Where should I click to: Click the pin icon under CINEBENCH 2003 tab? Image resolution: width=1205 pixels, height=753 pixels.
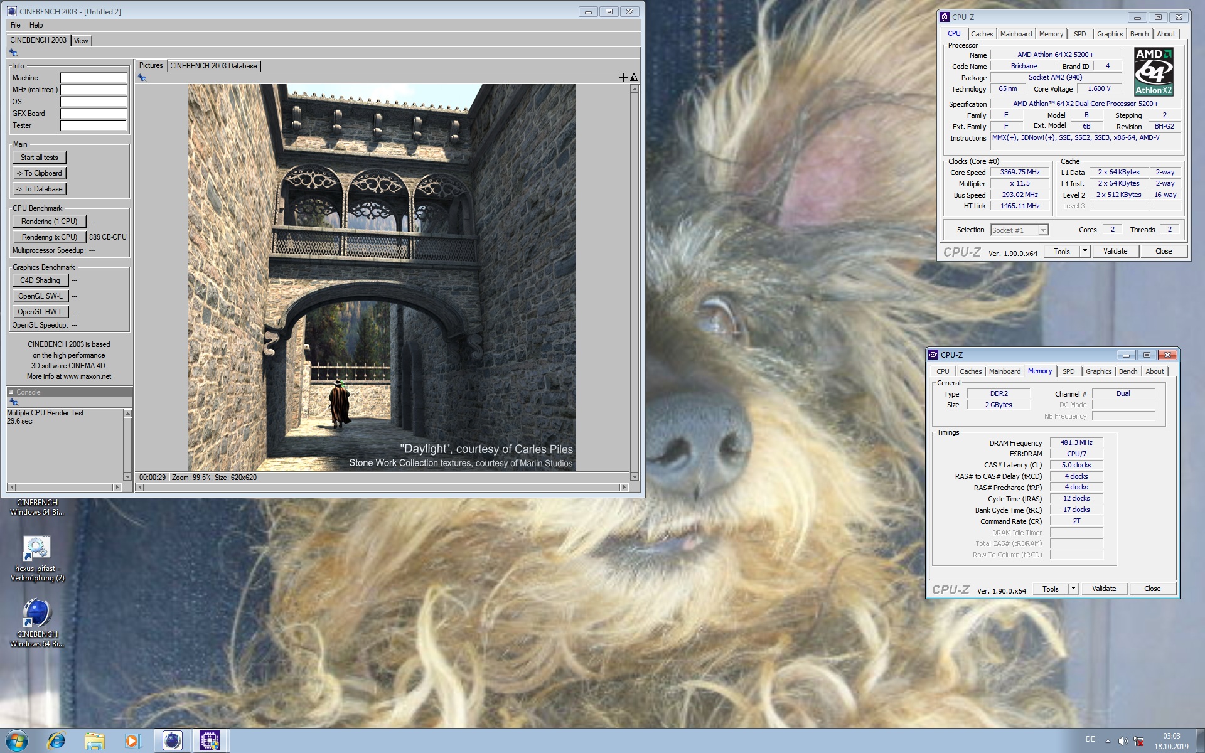tap(13, 53)
